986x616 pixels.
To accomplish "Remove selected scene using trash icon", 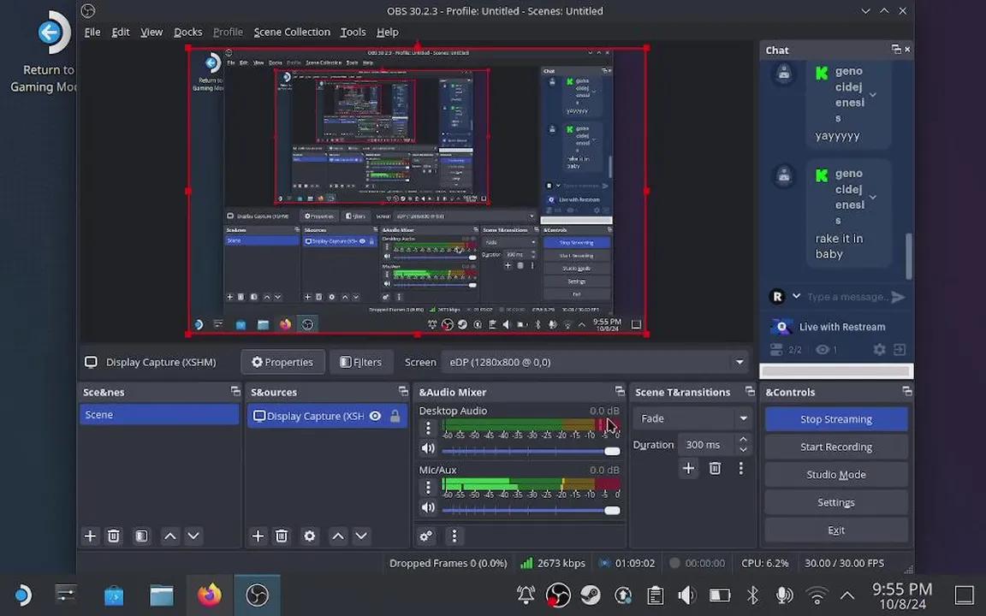I will [x=114, y=536].
